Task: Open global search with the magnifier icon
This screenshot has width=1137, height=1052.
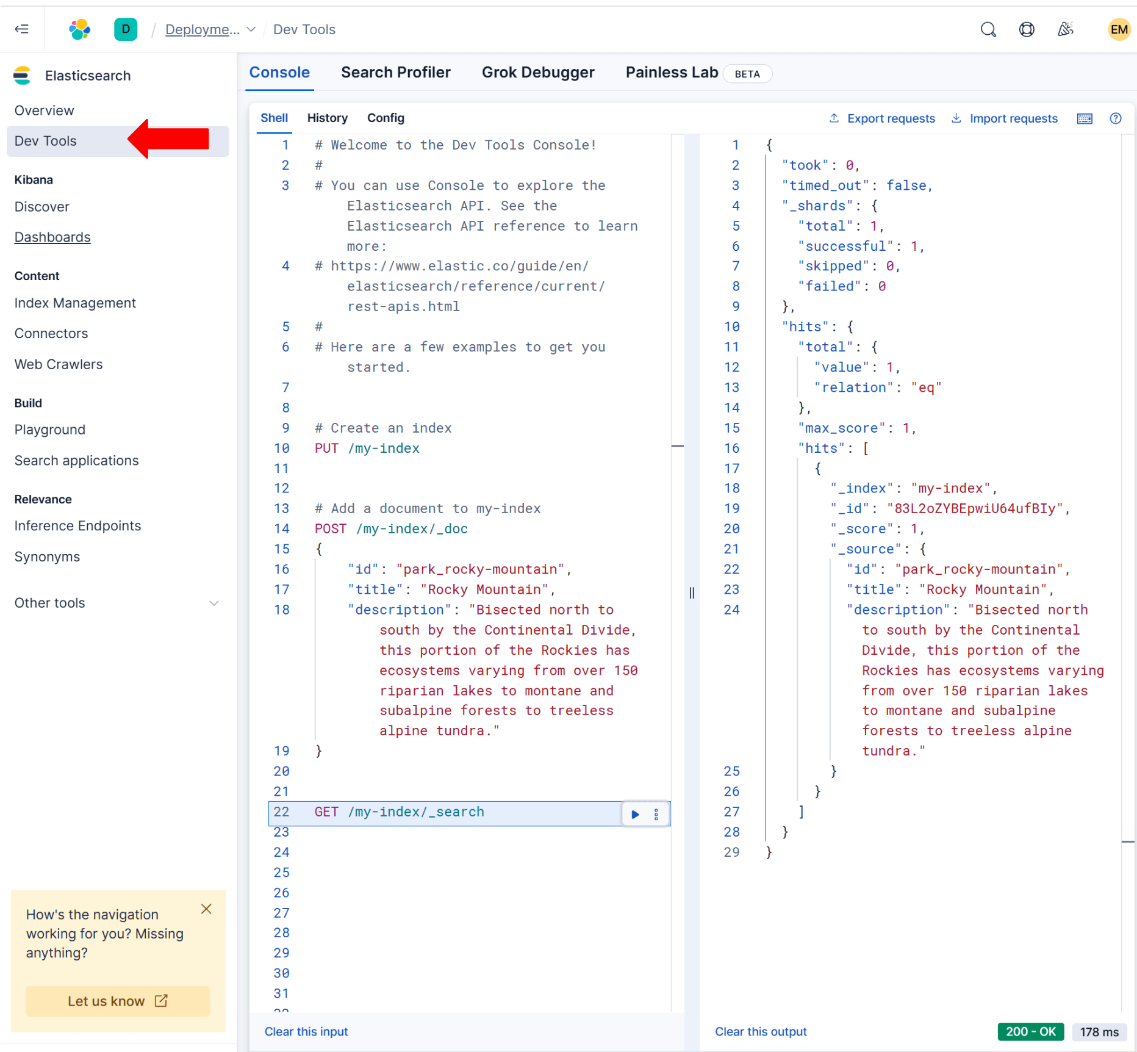Action: pos(988,29)
